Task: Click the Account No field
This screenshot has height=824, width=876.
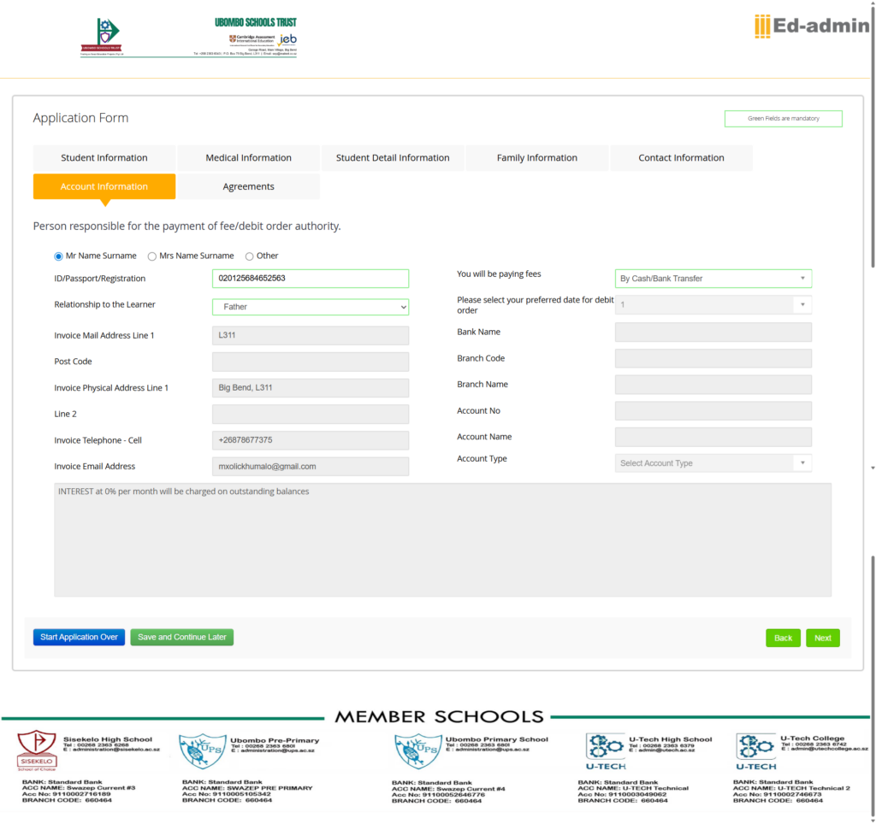Action: tap(713, 411)
